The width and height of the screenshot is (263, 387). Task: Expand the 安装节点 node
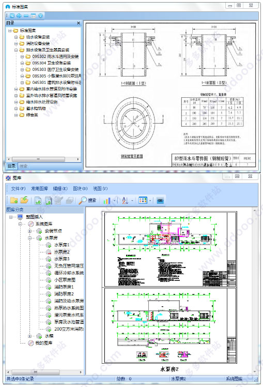tap(30, 231)
